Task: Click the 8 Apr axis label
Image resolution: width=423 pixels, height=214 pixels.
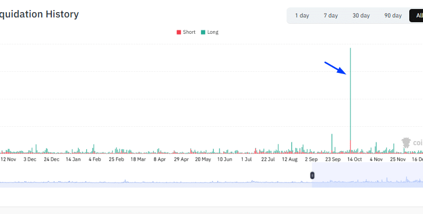Action: pos(160,159)
